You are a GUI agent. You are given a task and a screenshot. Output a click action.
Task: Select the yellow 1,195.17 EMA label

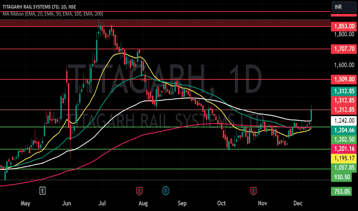[x=344, y=158]
